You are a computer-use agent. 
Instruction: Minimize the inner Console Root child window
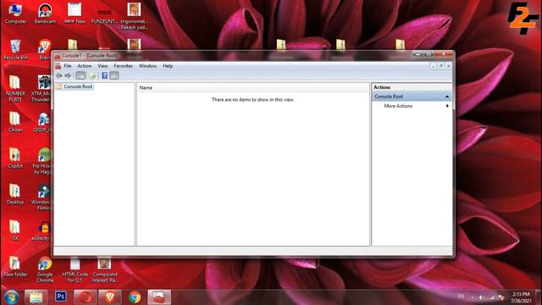coord(433,66)
